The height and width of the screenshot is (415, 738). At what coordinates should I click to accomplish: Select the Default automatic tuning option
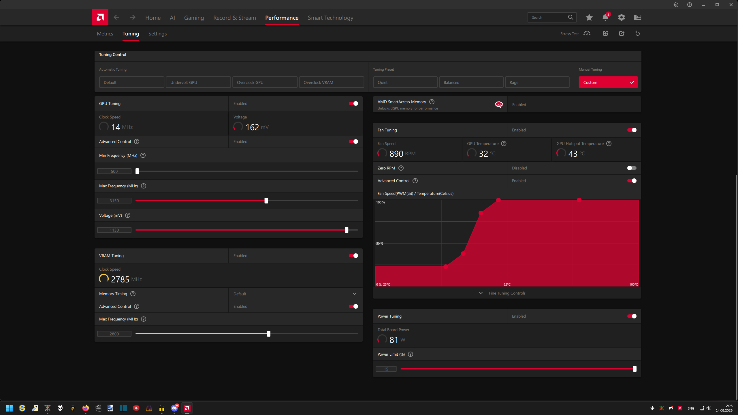(x=132, y=82)
